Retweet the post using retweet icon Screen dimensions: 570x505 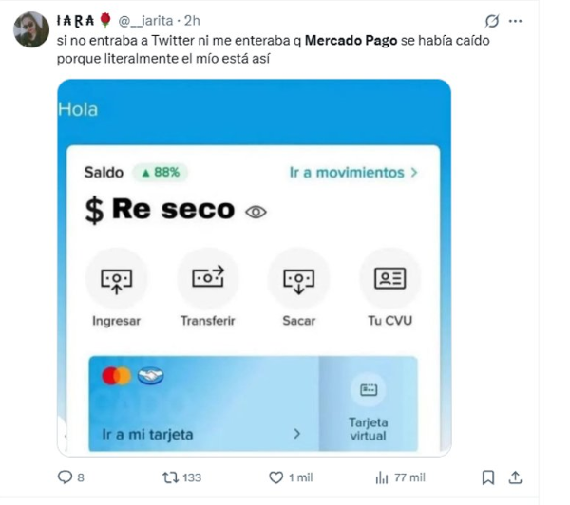(170, 477)
